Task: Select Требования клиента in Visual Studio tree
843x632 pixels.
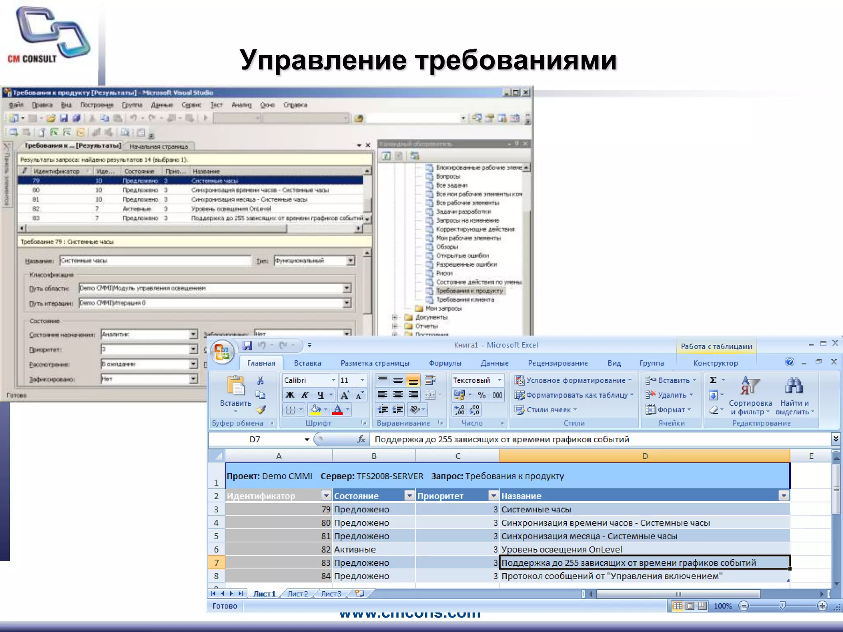Action: pos(465,300)
